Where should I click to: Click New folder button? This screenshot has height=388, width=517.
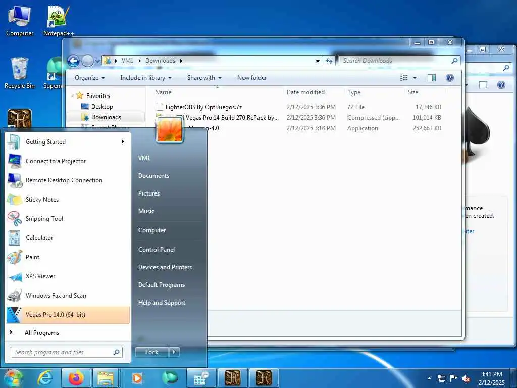point(252,78)
